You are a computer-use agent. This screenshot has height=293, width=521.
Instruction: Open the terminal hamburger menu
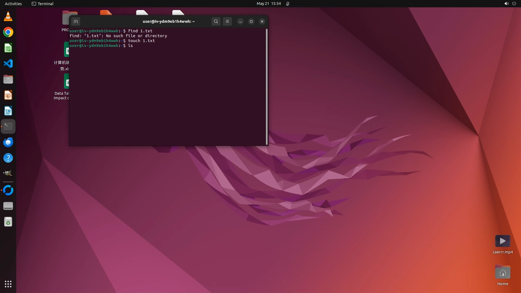pyautogui.click(x=227, y=21)
